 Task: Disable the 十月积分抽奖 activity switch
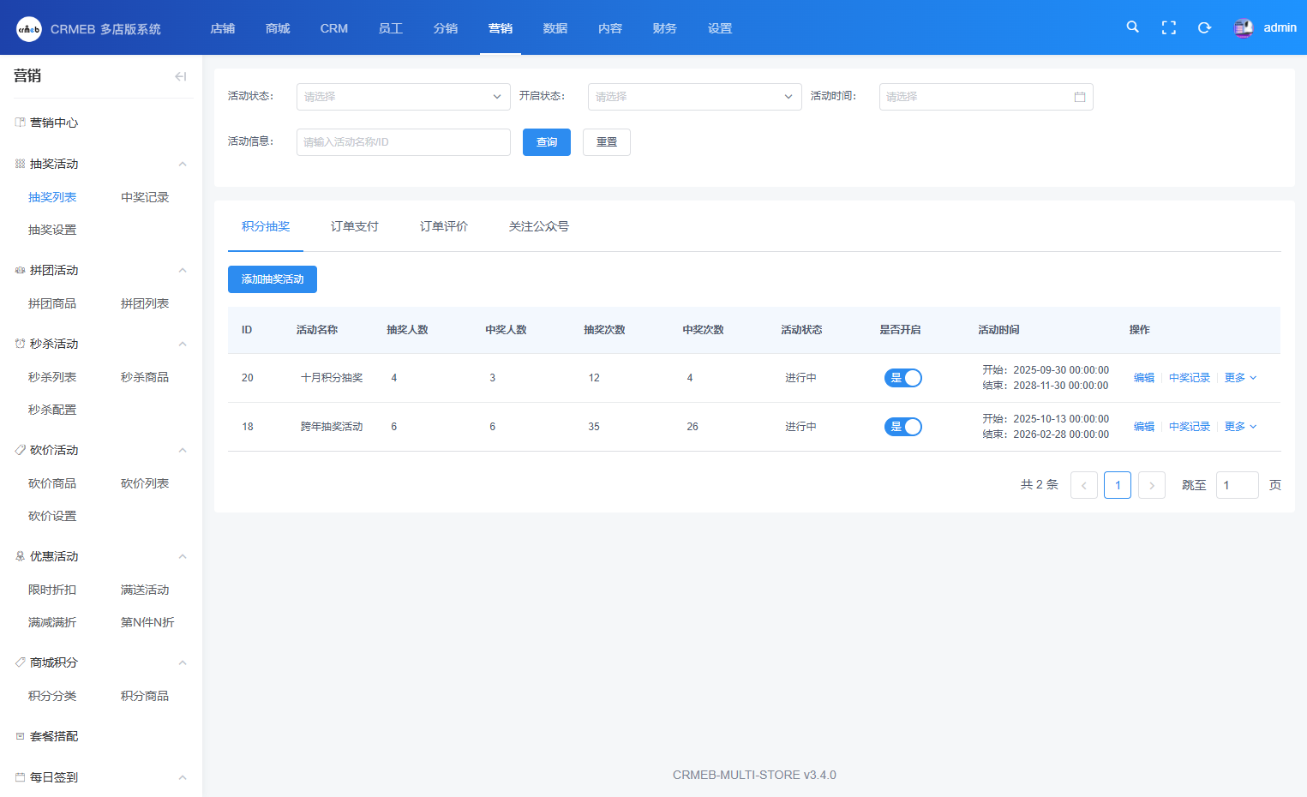[902, 378]
